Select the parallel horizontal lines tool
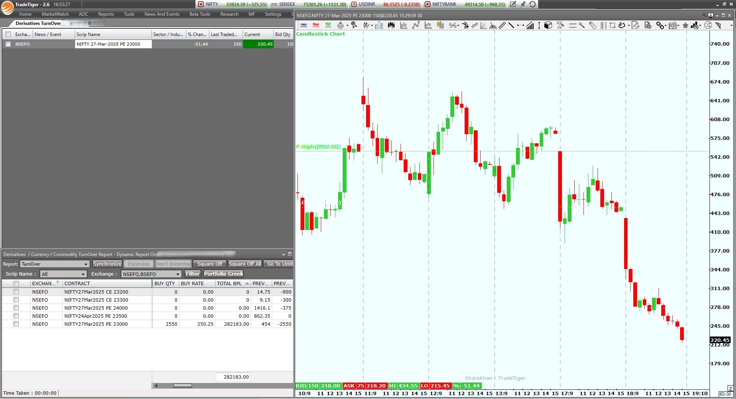This screenshot has width=736, height=399. click(573, 25)
